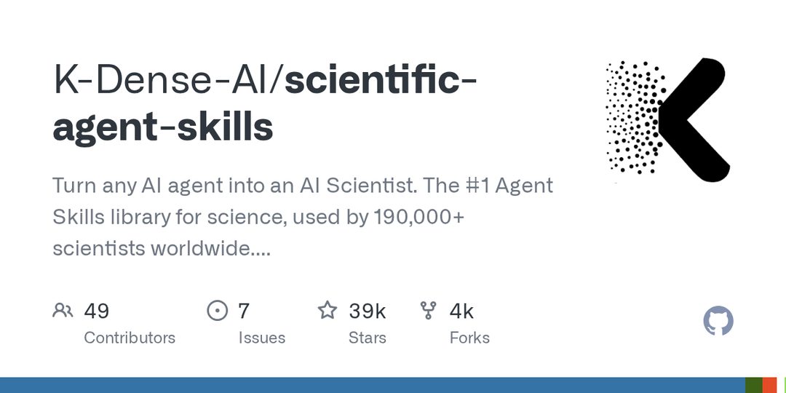Screen dimensions: 786x393
Task: Click the 7 issues count
Action: (x=244, y=311)
